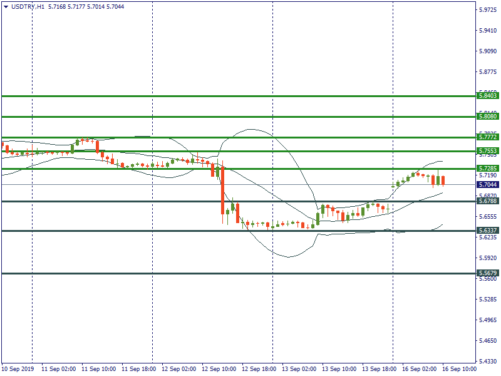Click the 5.6337 dark support label
This screenshot has height=376, width=501.
(x=487, y=231)
